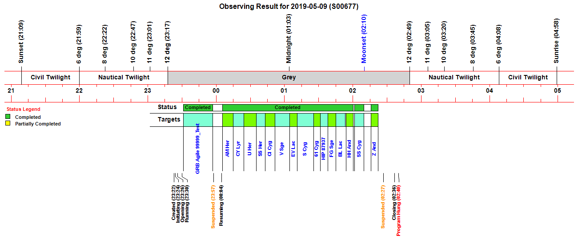Select the long Completed status bar under Grey

pos(288,107)
